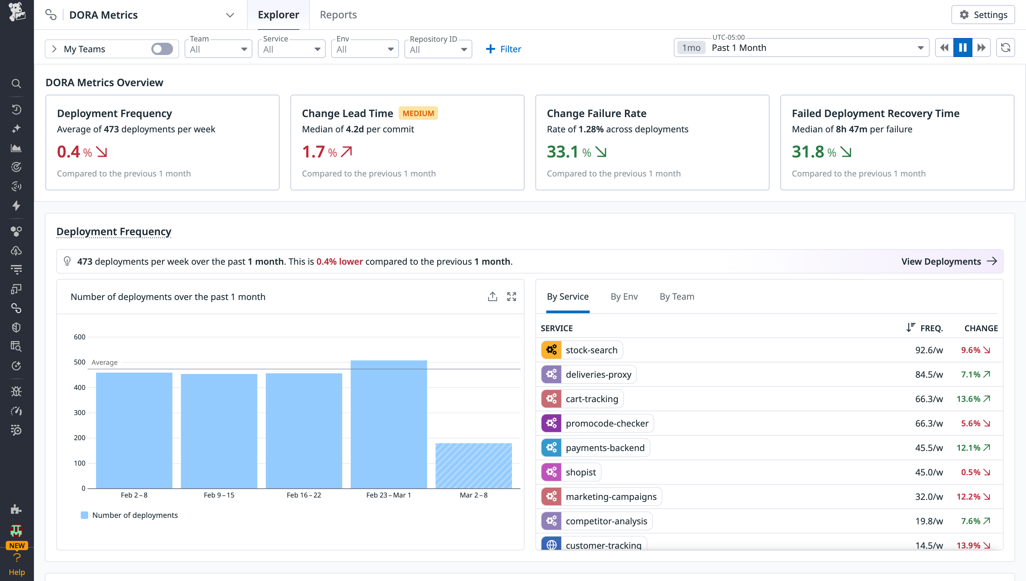Open the CI pipelines infinity icon
Viewport: 1026px width, 581px height.
pos(16,308)
